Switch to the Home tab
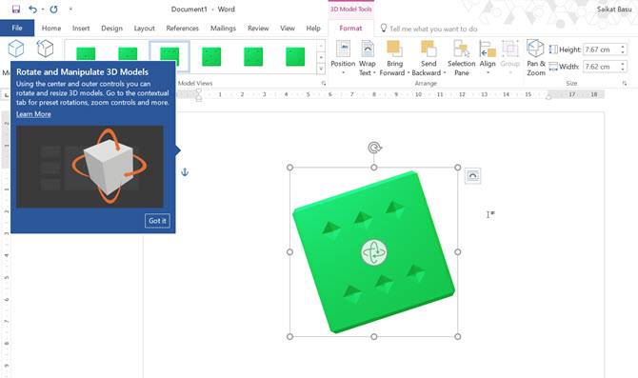This screenshot has width=638, height=378. coord(51,28)
